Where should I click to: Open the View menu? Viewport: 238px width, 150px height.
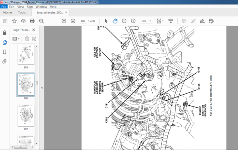(x=21, y=7)
